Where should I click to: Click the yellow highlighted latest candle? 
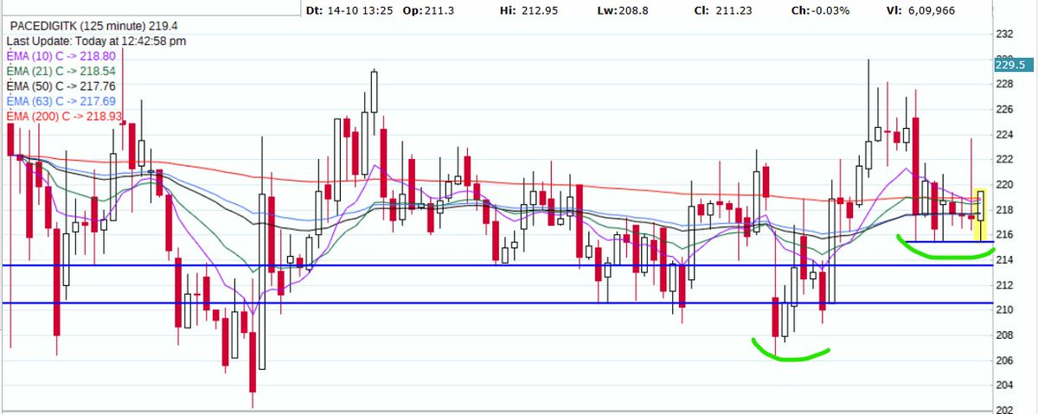pos(979,214)
